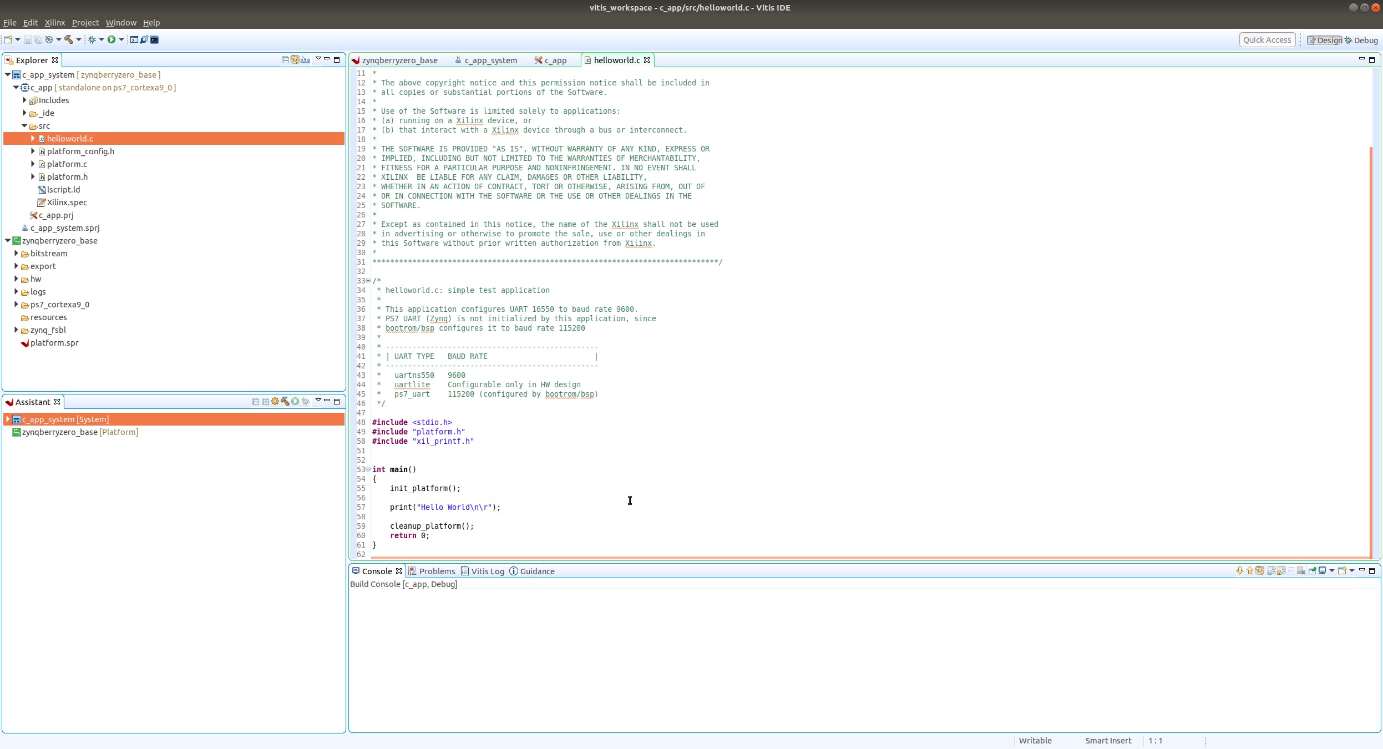Image resolution: width=1383 pixels, height=749 pixels.
Task: Click the Display Selected Console monitor icon
Action: [x=1322, y=570]
